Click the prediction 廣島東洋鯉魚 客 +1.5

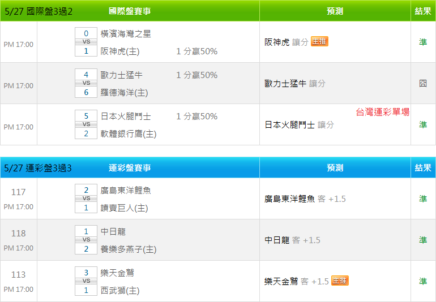[305, 199]
